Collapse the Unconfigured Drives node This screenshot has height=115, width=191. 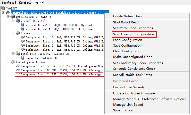tap(8, 62)
